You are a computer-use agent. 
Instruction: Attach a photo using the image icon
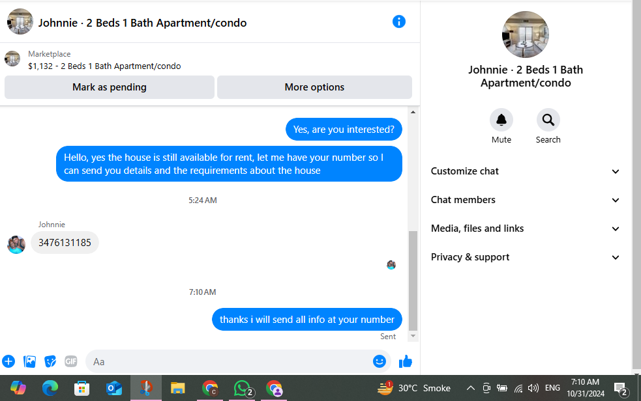pos(29,361)
